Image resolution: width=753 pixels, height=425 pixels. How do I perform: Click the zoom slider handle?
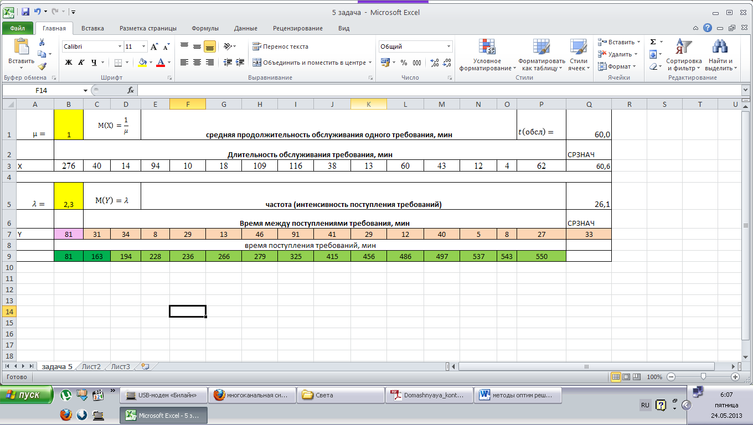pos(703,376)
